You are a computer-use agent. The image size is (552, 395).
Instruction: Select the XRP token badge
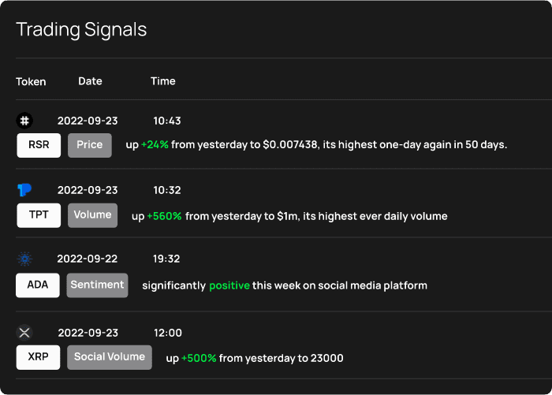(38, 357)
